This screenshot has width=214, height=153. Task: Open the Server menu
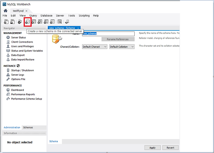tap(60, 16)
